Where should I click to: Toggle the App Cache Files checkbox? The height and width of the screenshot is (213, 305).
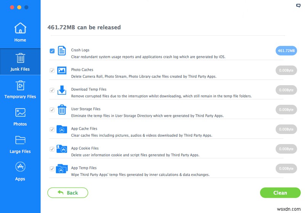(52, 129)
